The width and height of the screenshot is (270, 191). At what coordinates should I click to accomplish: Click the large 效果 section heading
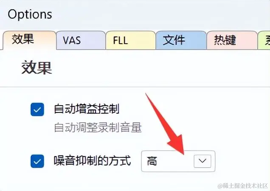37,67
